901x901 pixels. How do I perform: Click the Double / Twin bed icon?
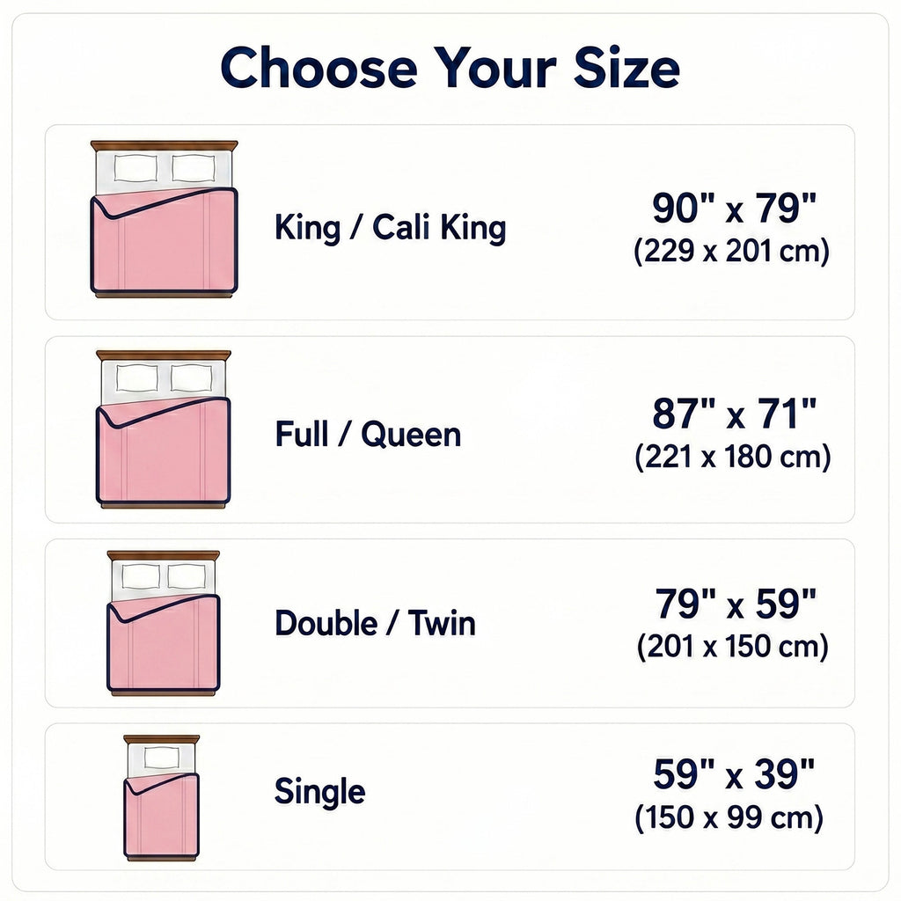tap(163, 623)
